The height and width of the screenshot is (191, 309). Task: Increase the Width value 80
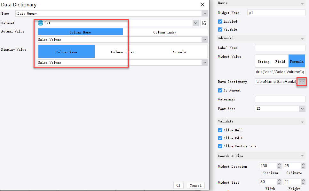[279, 180]
